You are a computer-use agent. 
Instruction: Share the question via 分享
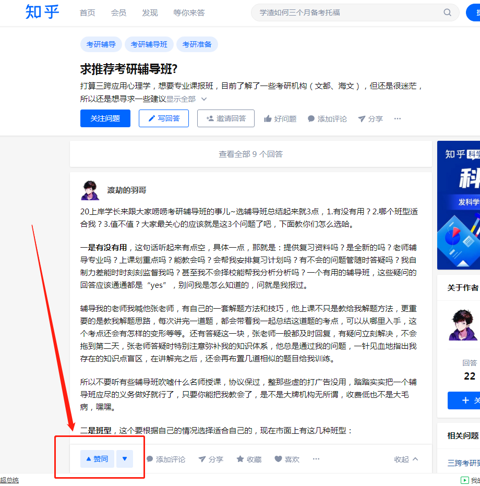[x=370, y=119]
